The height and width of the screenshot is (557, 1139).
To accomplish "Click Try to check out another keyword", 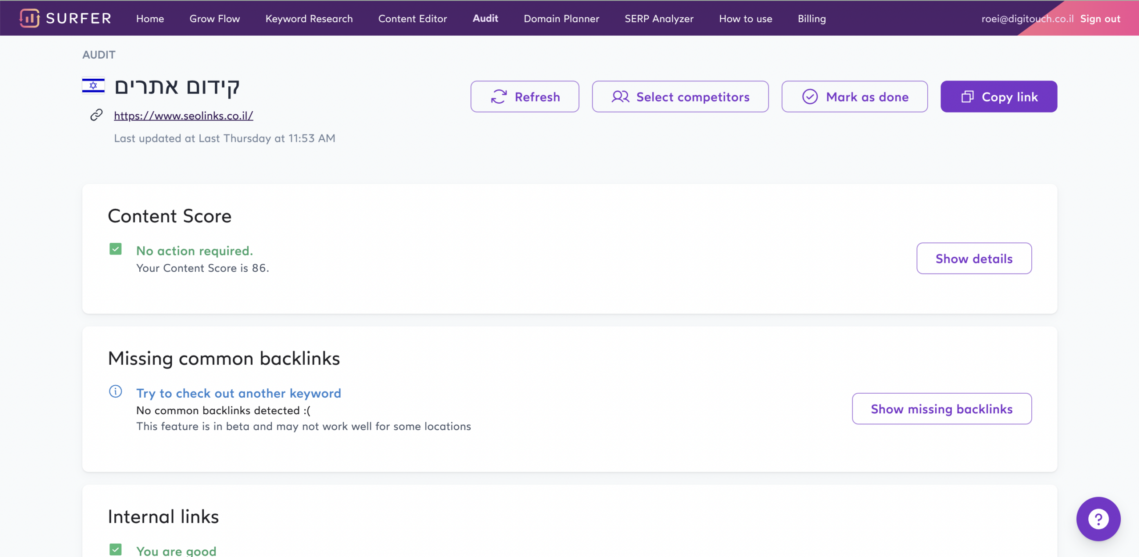I will tap(238, 393).
